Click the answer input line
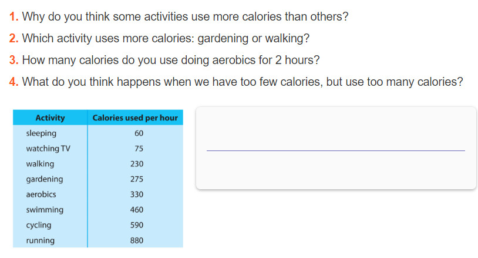The height and width of the screenshot is (258, 478). coord(336,150)
